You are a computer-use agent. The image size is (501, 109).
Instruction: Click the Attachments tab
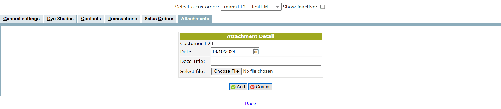pos(195,19)
